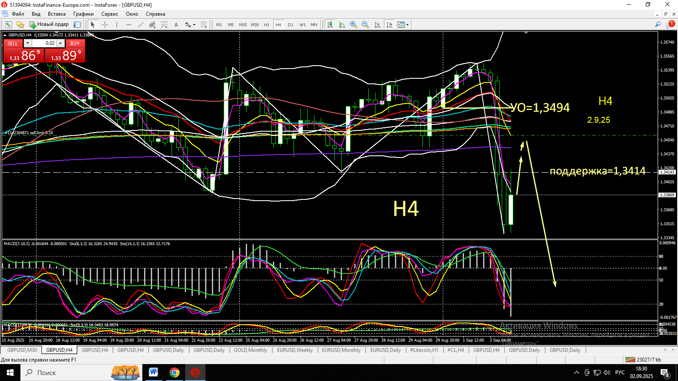
Task: Zoom in on the chart
Action: click(x=353, y=25)
